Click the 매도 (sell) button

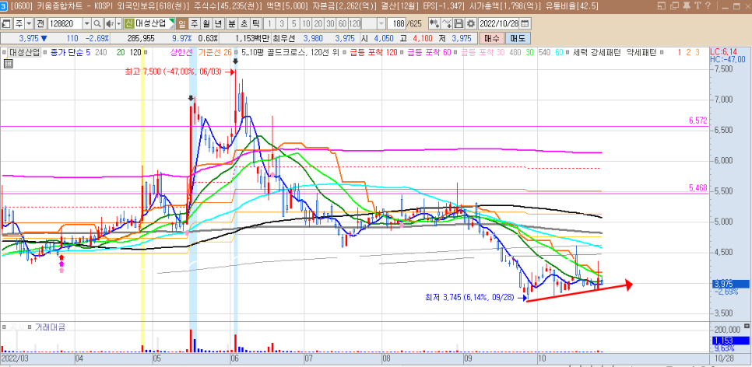[x=518, y=38]
